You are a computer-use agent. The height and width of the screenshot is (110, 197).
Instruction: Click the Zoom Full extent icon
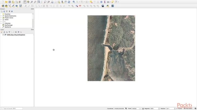38,2
